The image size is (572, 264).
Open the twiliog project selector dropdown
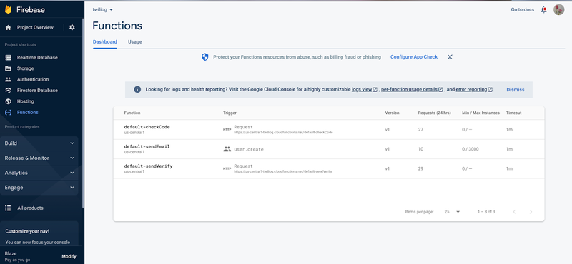103,9
